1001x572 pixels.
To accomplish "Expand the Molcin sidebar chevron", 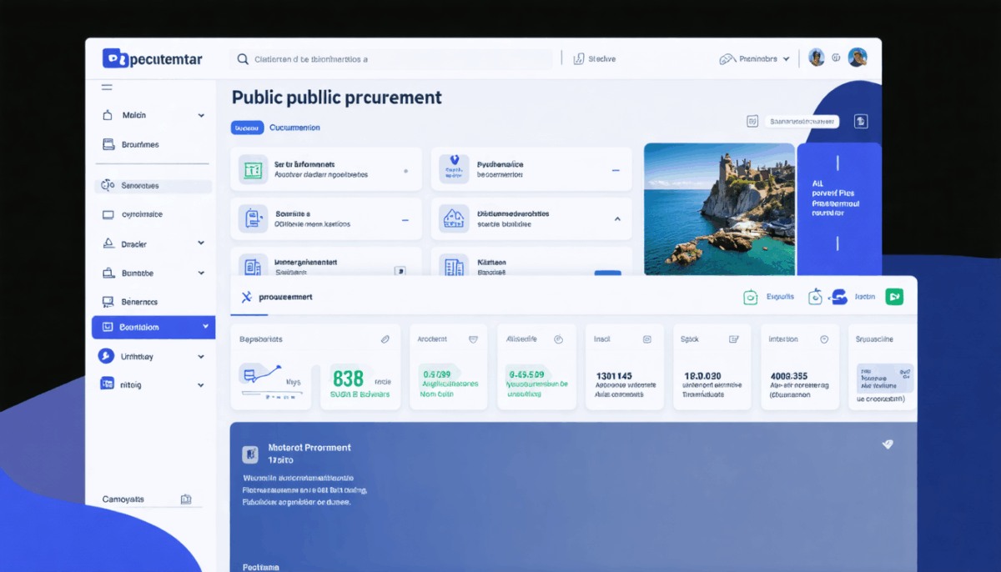I will (x=201, y=115).
